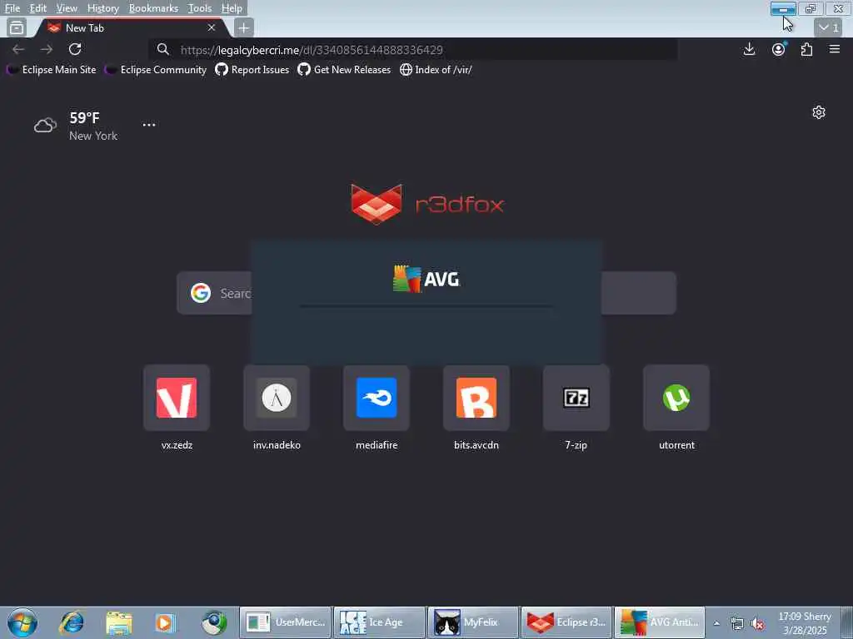Open Report Issues bookmark
The width and height of the screenshot is (853, 639).
coord(252,70)
